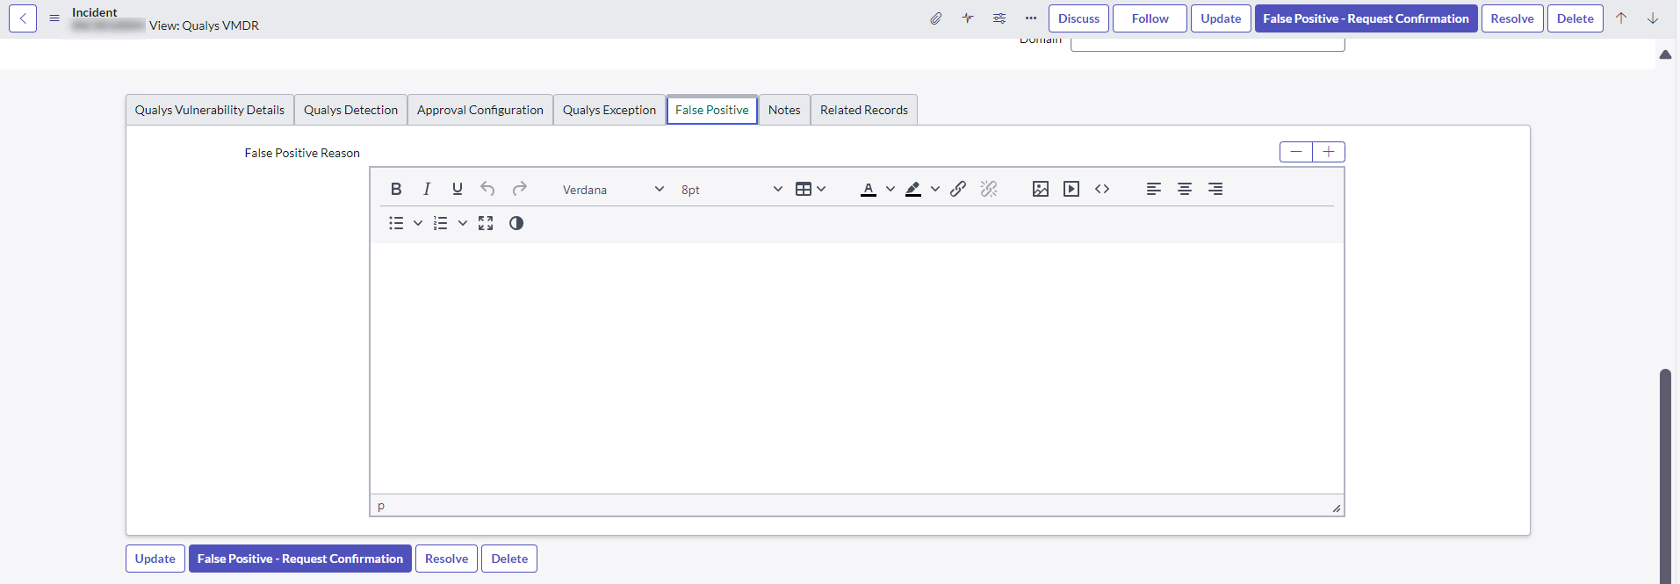The height and width of the screenshot is (584, 1680).
Task: Toggle italic text formatting
Action: (427, 189)
